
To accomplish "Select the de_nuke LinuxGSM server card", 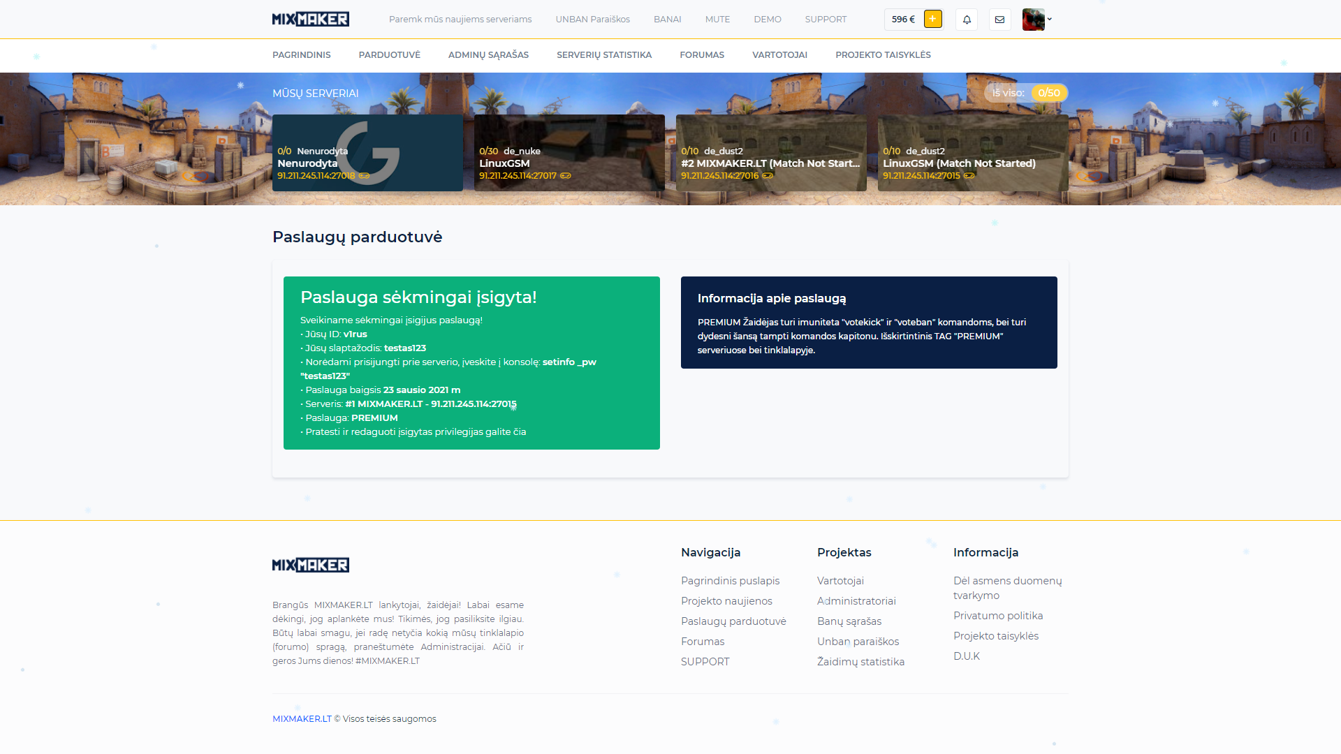I will [x=569, y=153].
